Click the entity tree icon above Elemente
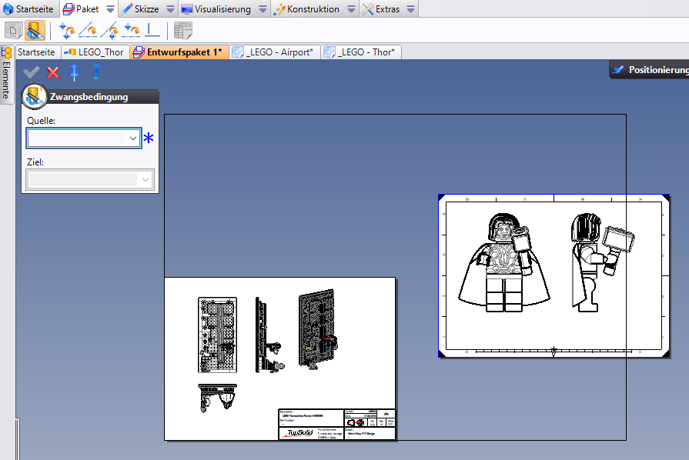This screenshot has height=460, width=689. click(7, 53)
